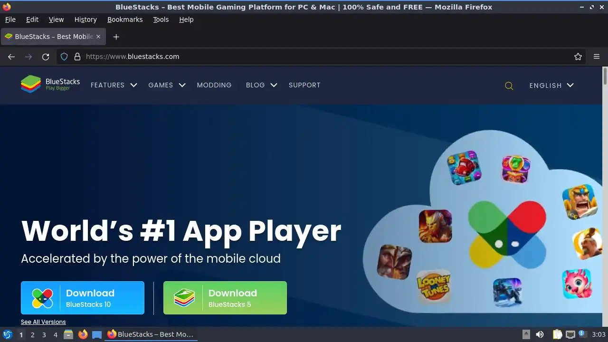The height and width of the screenshot is (342, 608).
Task: Open the Tools menu
Action: pos(161,19)
